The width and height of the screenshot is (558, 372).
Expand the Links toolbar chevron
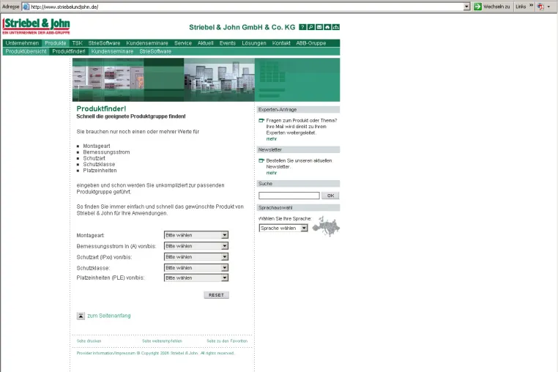pos(531,5)
